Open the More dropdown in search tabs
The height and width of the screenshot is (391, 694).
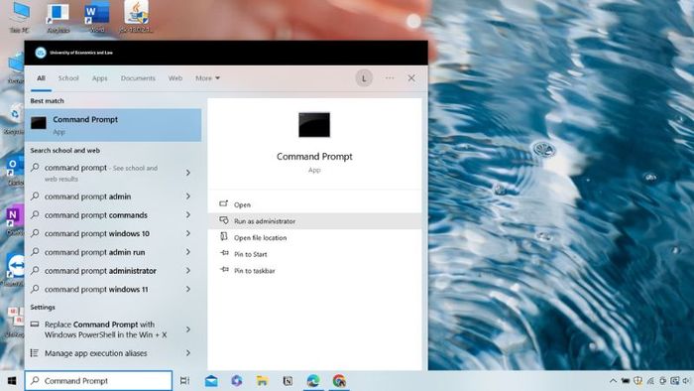(x=207, y=78)
